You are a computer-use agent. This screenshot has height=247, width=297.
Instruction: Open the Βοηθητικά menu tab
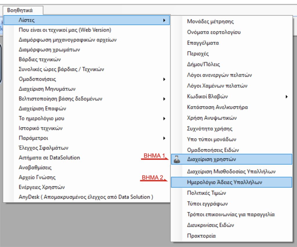pyautogui.click(x=20, y=10)
